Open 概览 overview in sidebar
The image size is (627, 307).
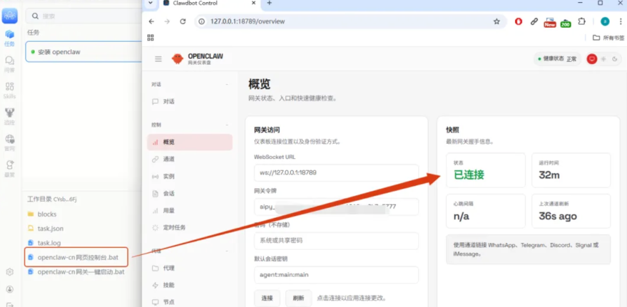coord(190,142)
